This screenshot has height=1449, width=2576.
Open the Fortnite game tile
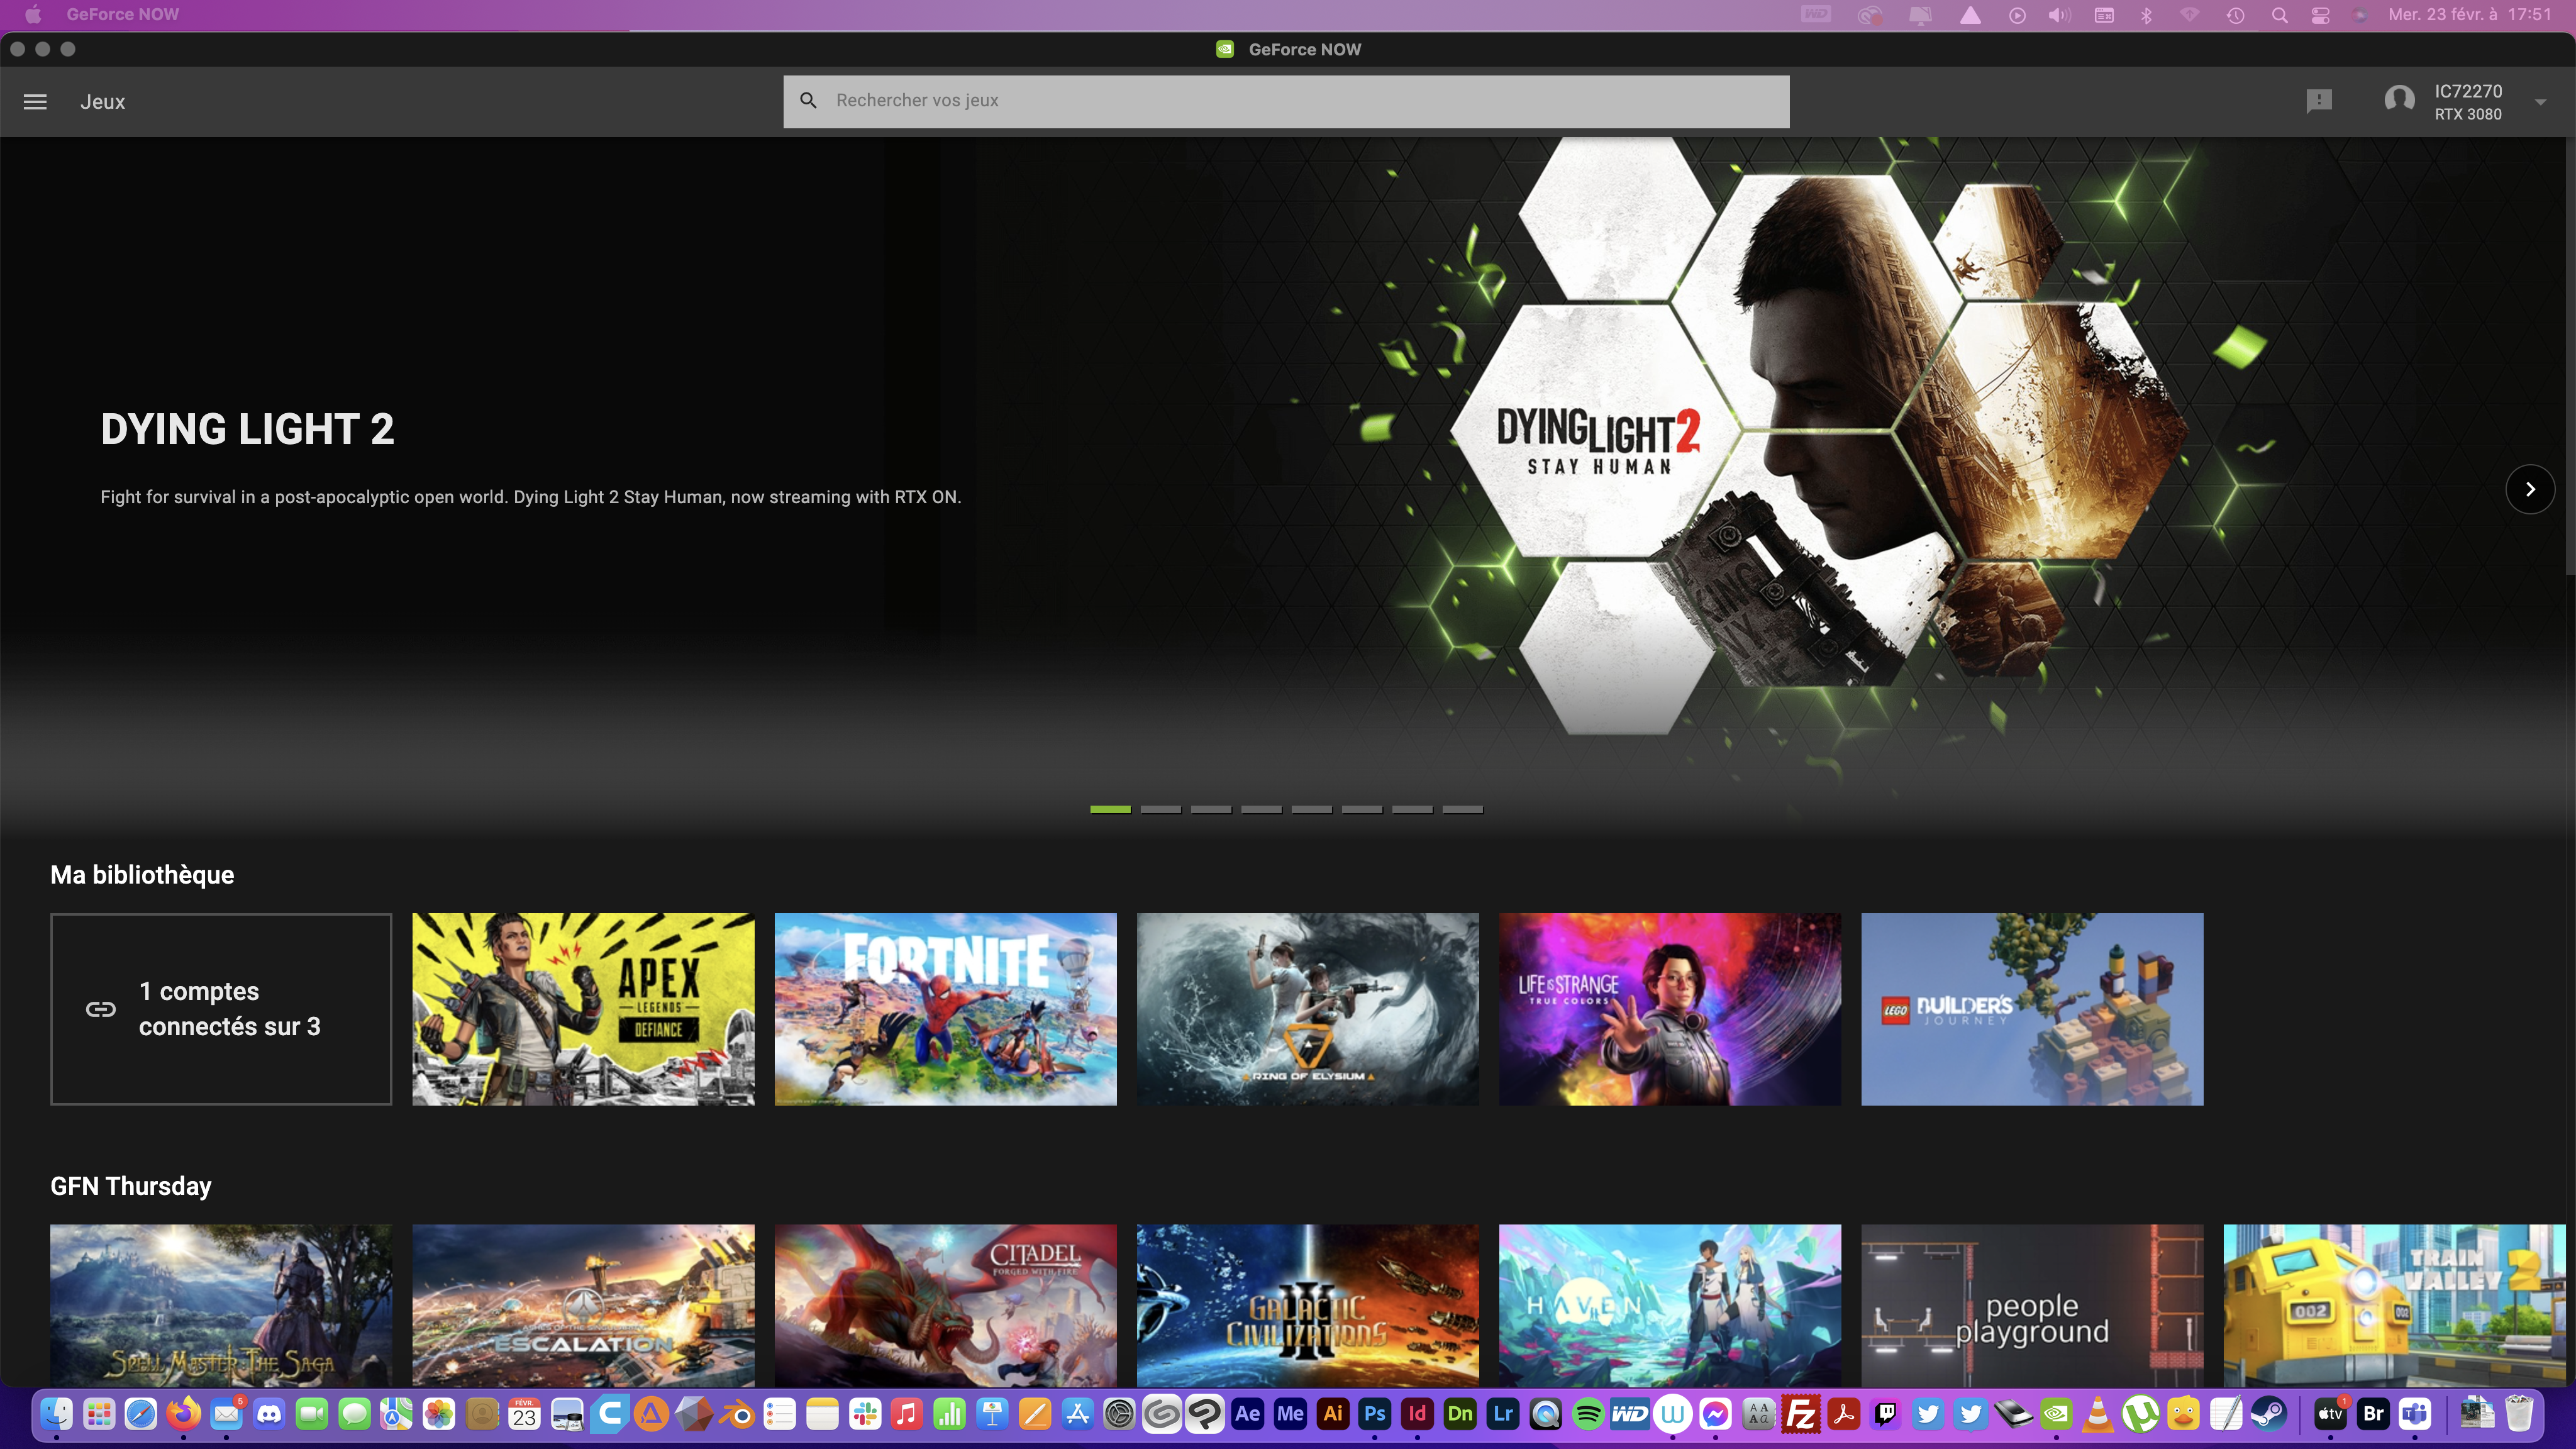coord(945,1009)
